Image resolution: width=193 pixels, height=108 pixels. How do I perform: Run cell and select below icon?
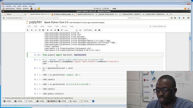pyautogui.click(x=55, y=30)
